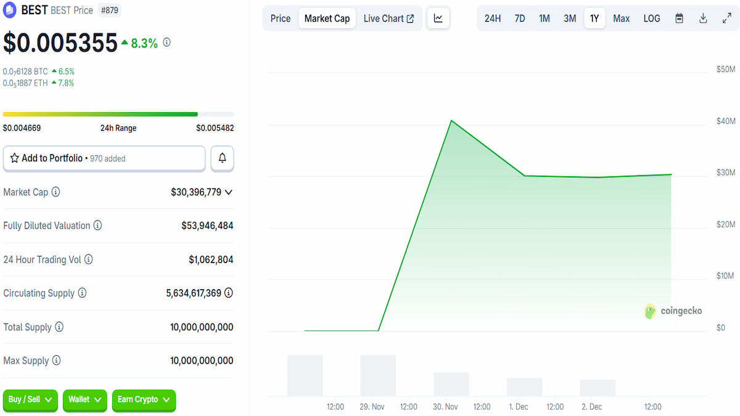This screenshot has width=740, height=416.
Task: Select the line chart type icon
Action: point(438,18)
